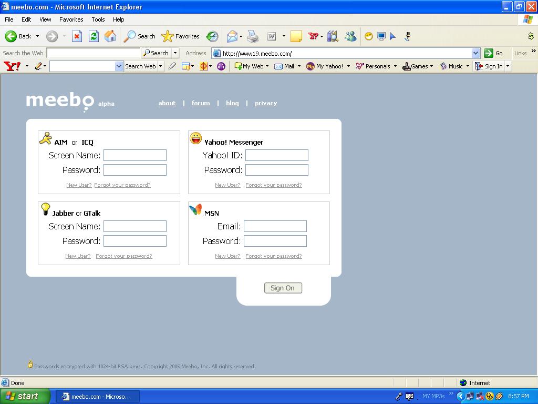The height and width of the screenshot is (404, 538).
Task: Click the yellow smiley toolbar icon
Action: 368,36
